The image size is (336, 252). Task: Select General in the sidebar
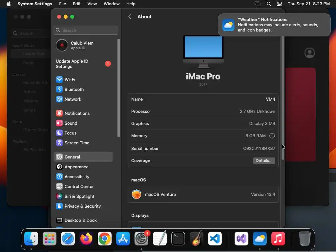tap(83, 157)
